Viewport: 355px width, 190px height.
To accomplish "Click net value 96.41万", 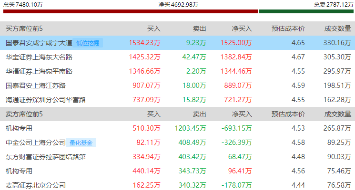I will 240,171.
